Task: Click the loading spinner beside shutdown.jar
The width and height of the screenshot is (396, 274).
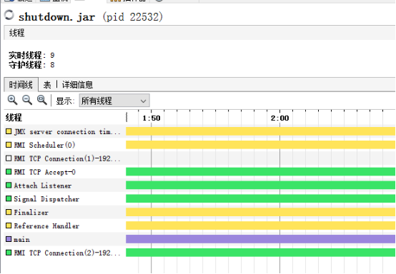Action: (9, 15)
